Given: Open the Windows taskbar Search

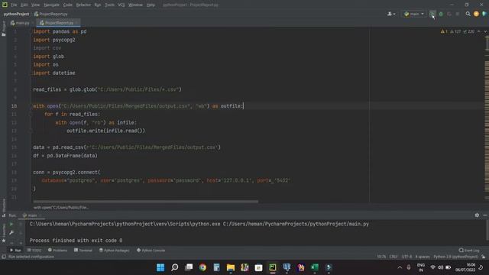Looking at the screenshot, I should [175, 267].
